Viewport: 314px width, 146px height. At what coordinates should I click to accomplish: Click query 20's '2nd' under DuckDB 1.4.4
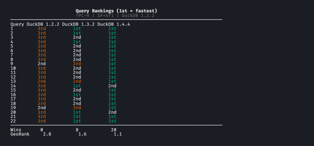(x=112, y=112)
